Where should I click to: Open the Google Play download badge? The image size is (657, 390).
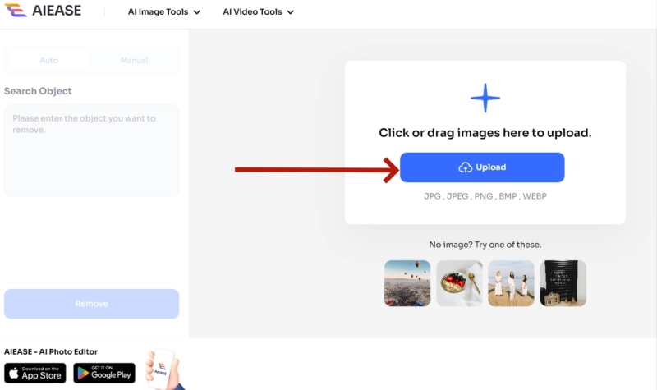[104, 373]
